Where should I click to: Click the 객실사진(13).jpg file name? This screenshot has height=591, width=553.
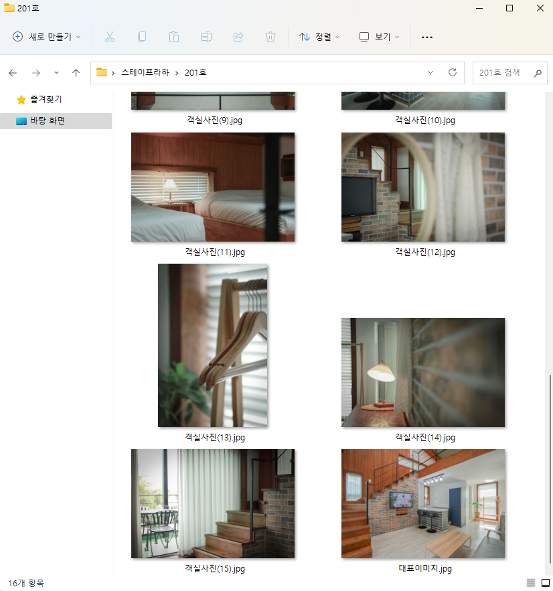[214, 438]
